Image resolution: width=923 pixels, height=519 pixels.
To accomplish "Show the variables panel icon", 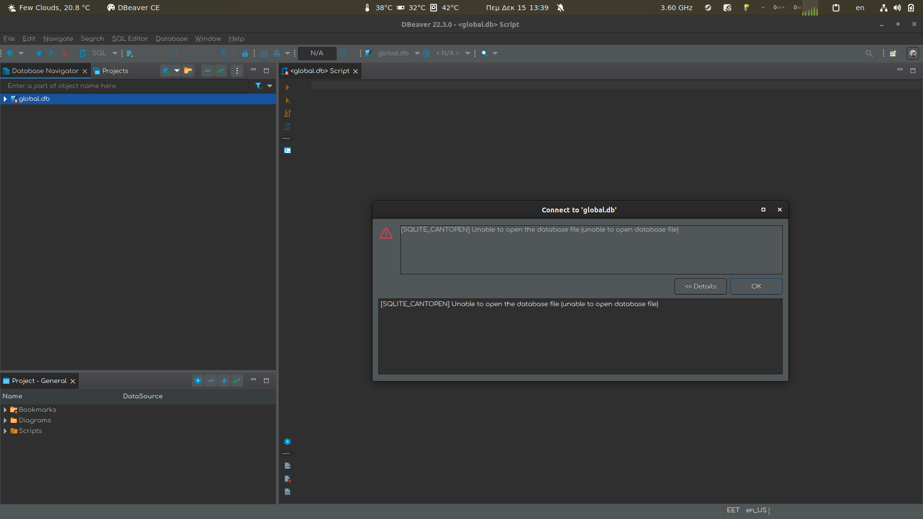I will point(287,492).
